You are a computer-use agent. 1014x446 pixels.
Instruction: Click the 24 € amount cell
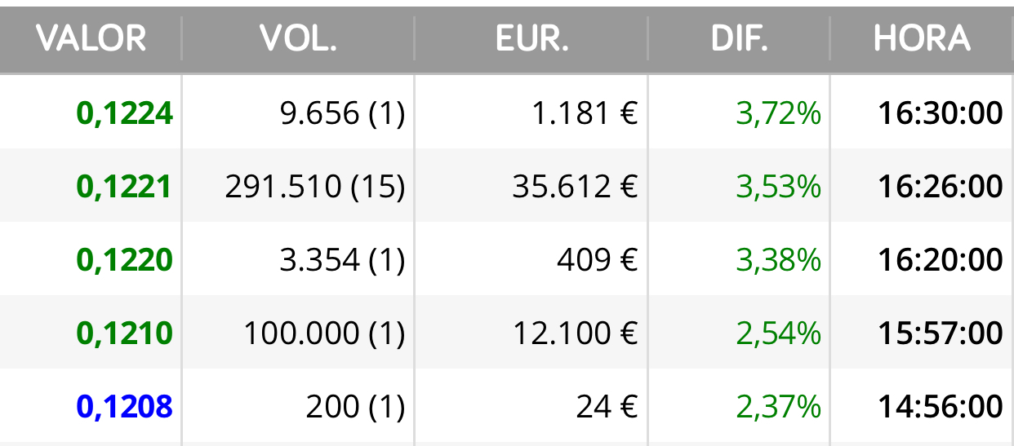[607, 408]
